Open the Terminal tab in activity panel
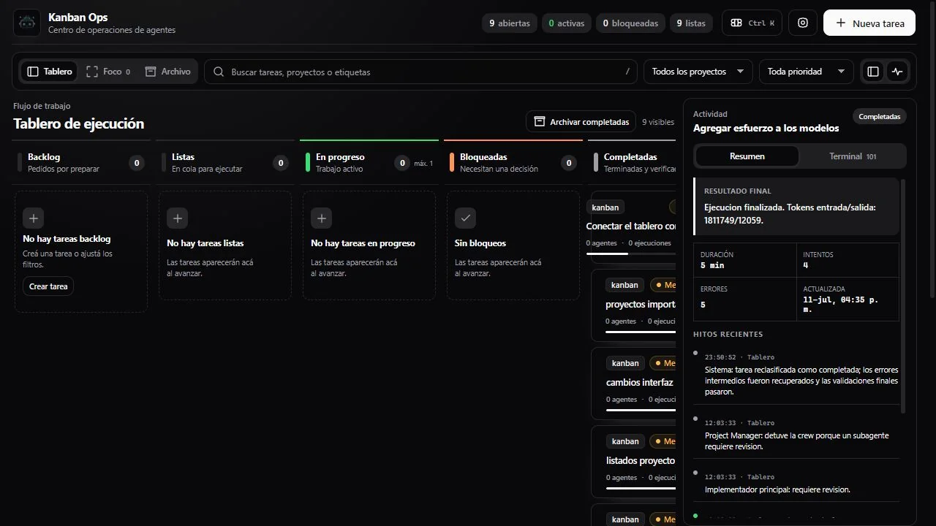 coord(853,156)
